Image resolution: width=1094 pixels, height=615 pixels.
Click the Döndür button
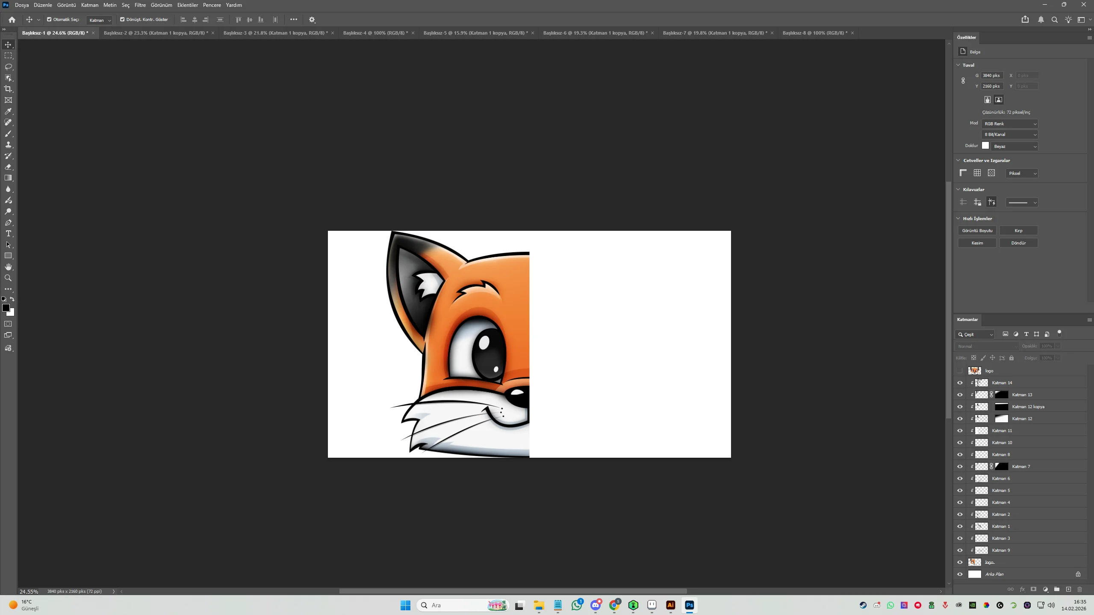[1018, 243]
